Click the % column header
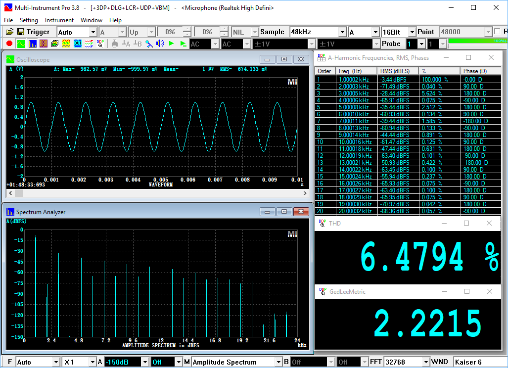 click(439, 71)
